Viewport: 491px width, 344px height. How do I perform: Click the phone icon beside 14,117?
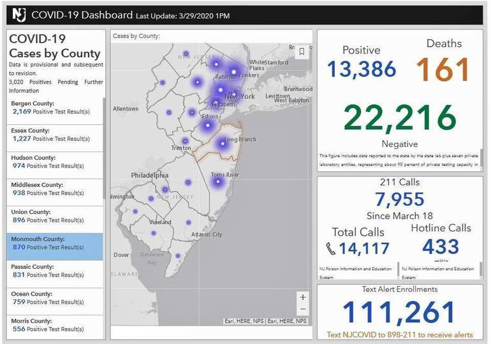click(330, 248)
